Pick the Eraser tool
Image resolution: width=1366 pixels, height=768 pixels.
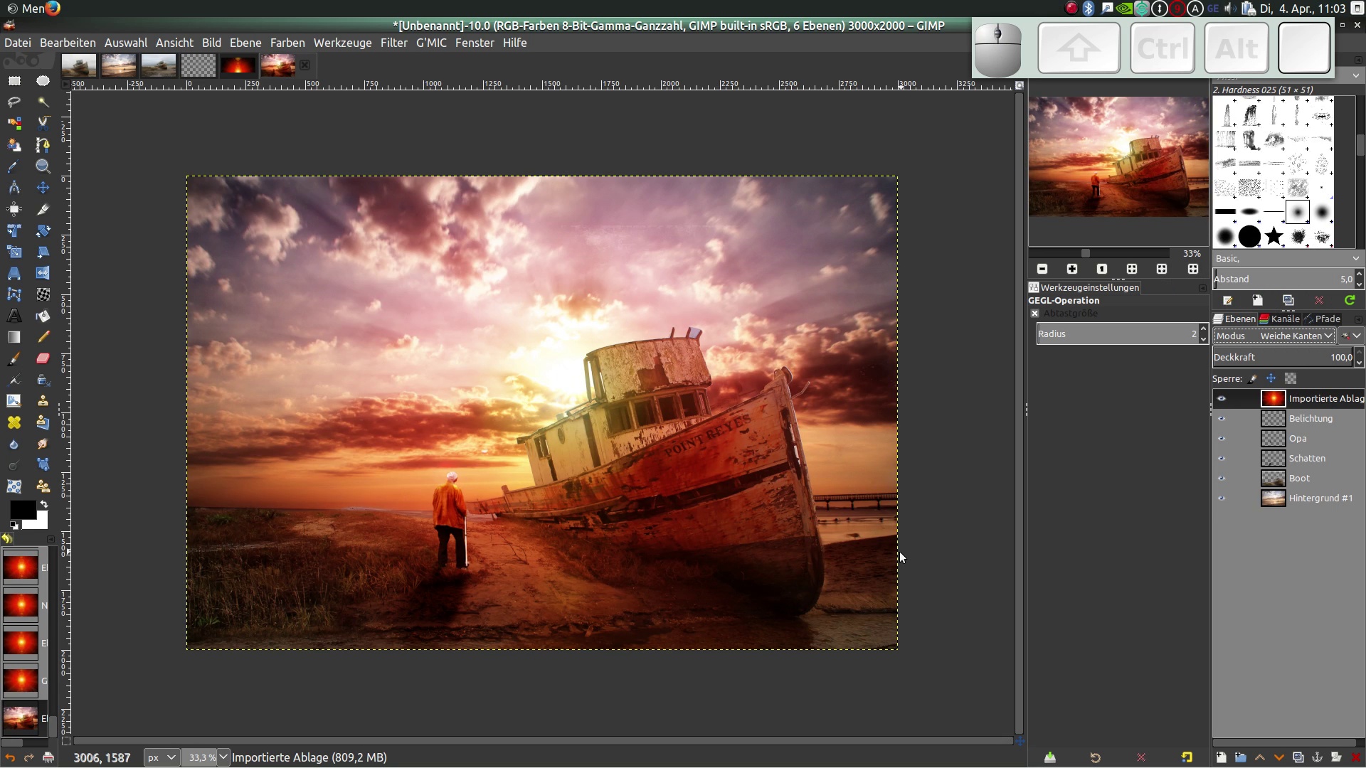43,358
